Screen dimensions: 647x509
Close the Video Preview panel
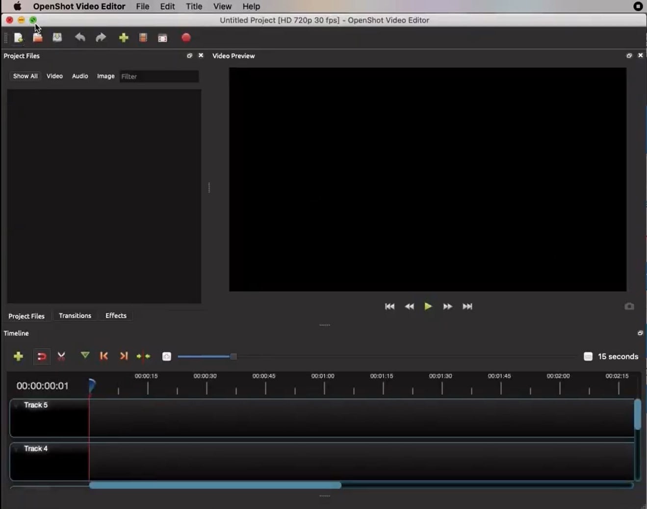640,55
